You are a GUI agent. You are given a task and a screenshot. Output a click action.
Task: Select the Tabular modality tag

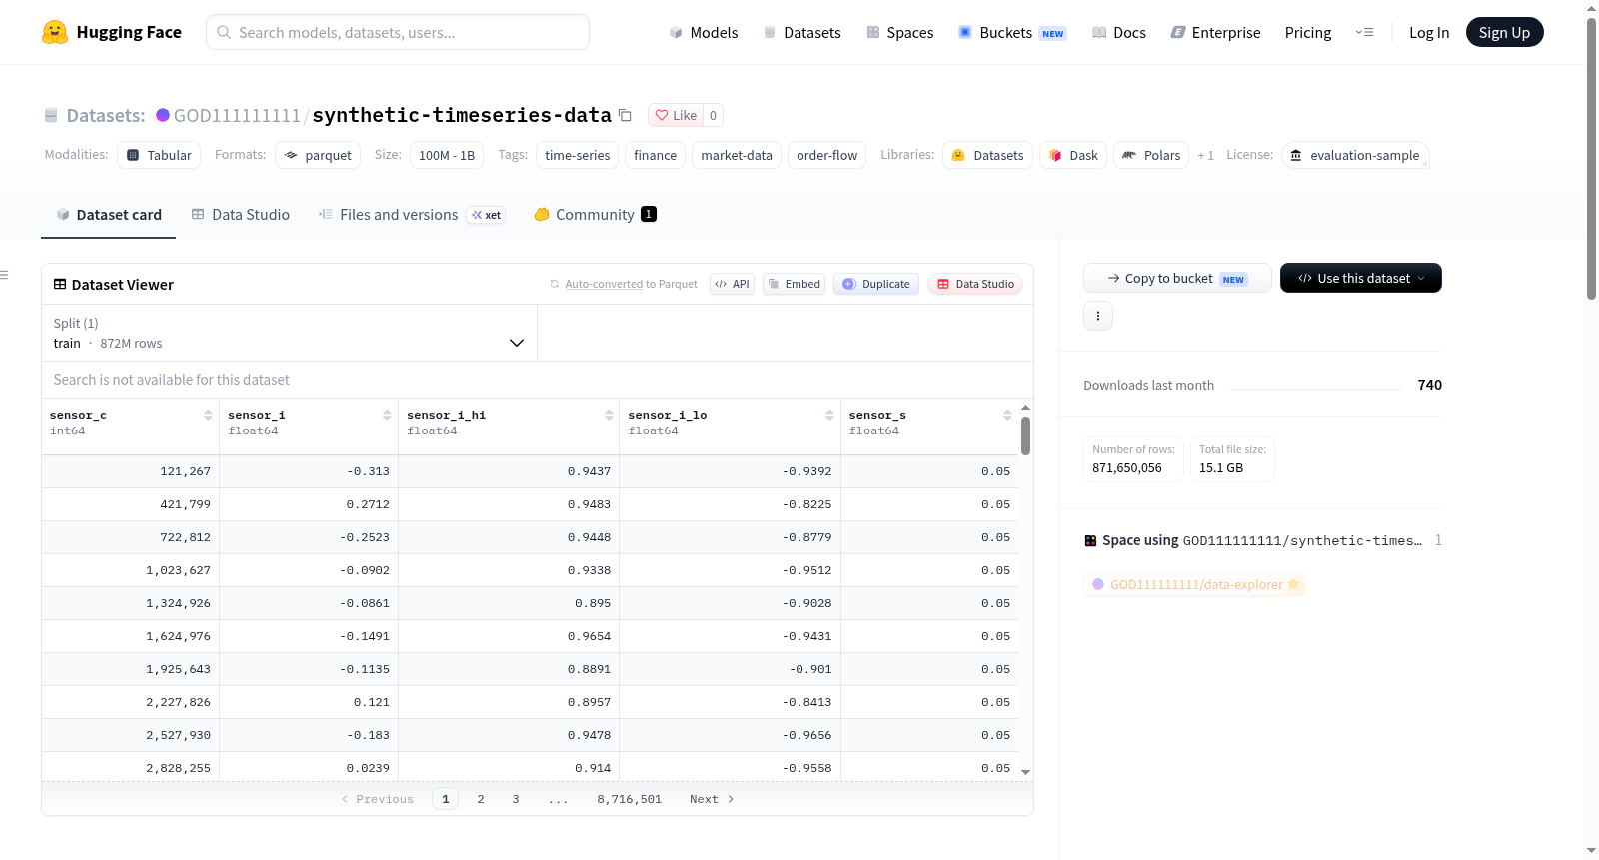159,155
